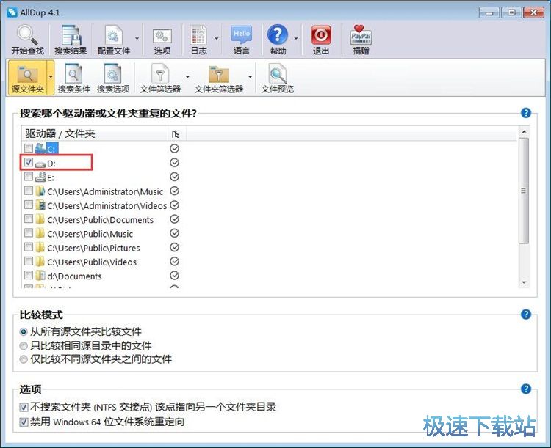Click the folder list scrollbar up arrow
This screenshot has width=551, height=448.
pos(524,131)
